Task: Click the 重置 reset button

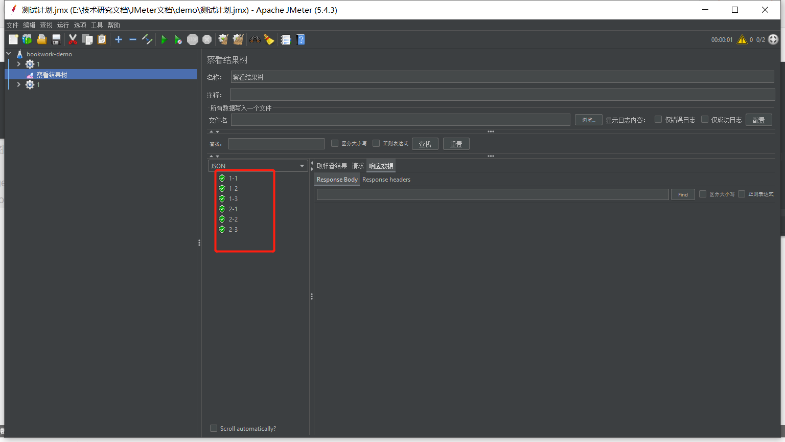Action: [x=456, y=144]
